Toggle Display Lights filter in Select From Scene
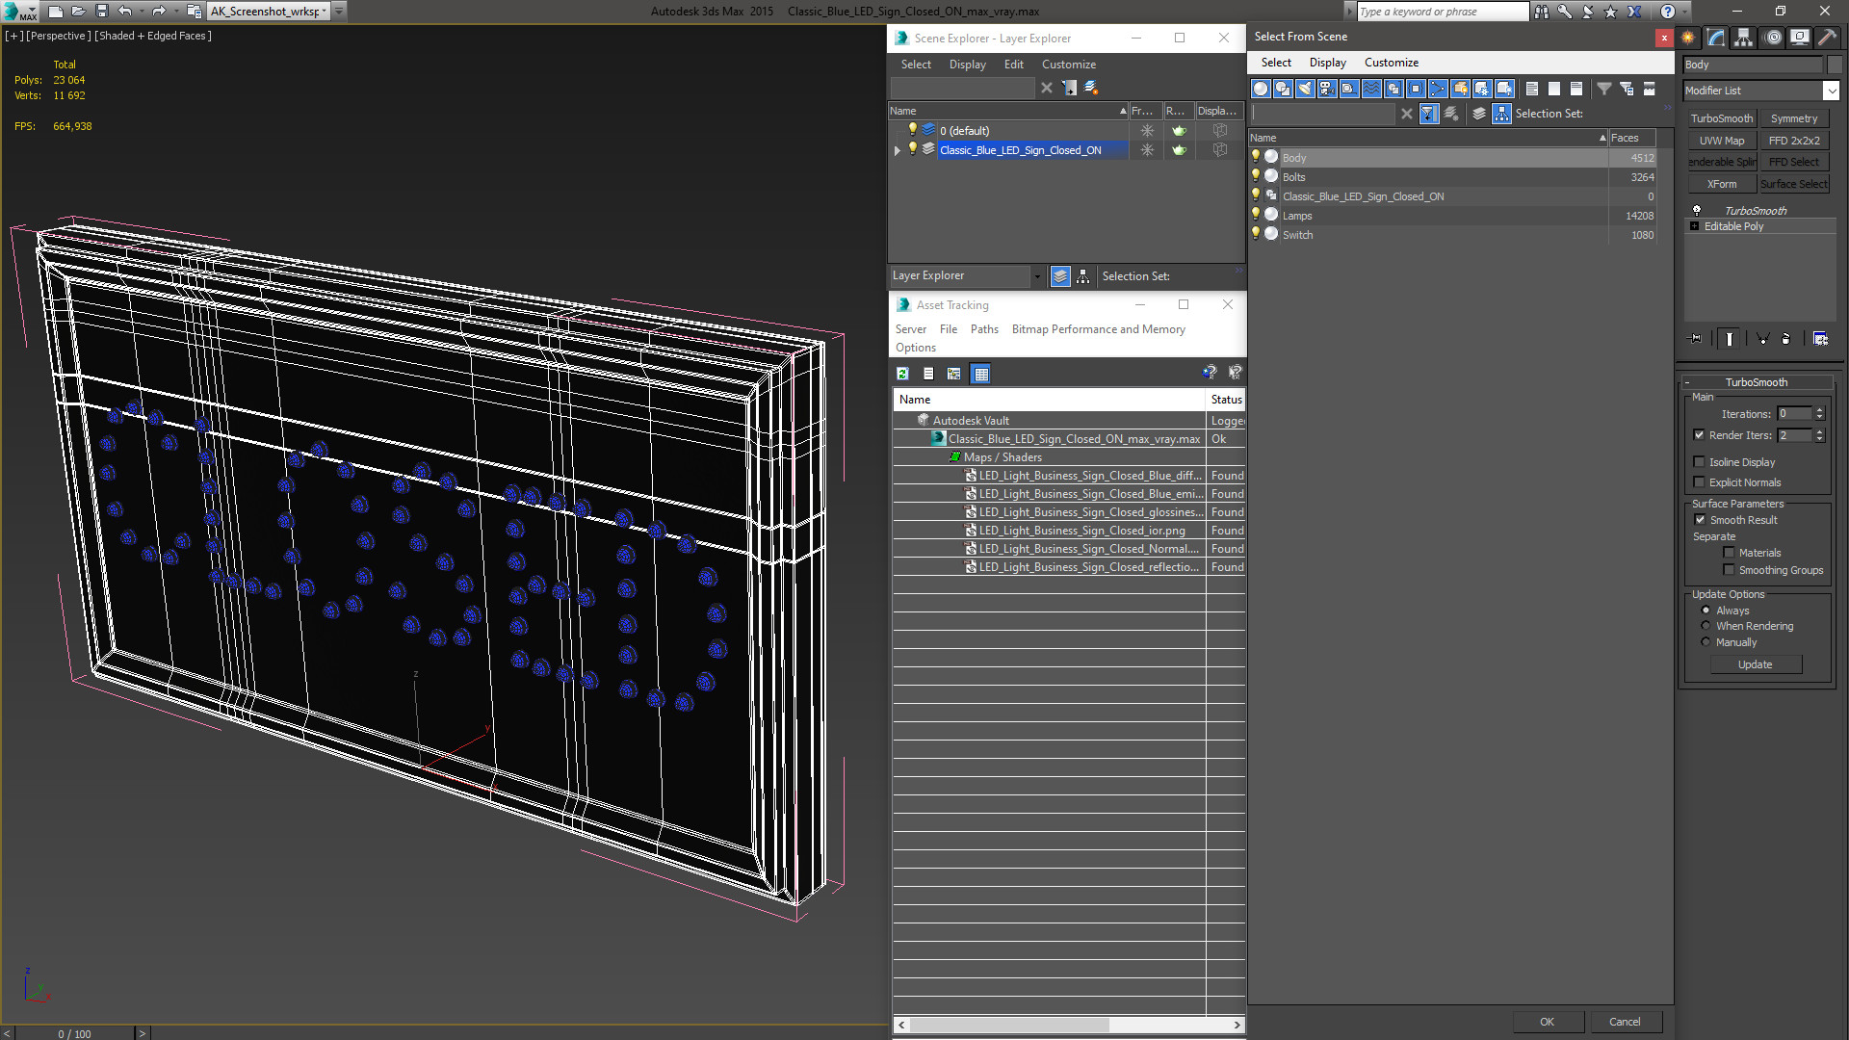 pyautogui.click(x=1305, y=89)
